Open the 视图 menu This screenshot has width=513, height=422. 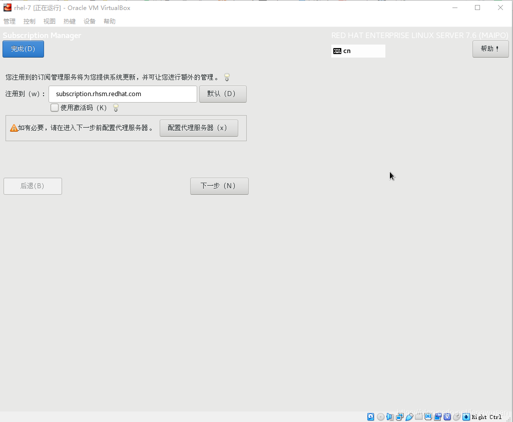tap(50, 21)
